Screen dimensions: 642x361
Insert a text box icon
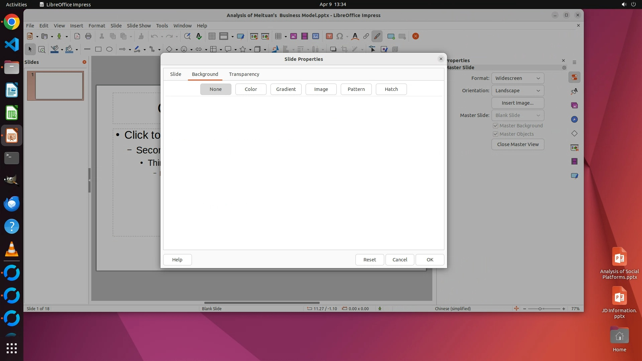(329, 36)
